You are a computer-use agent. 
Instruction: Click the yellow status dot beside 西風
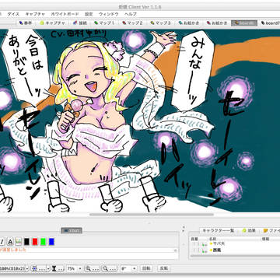tap(211, 250)
